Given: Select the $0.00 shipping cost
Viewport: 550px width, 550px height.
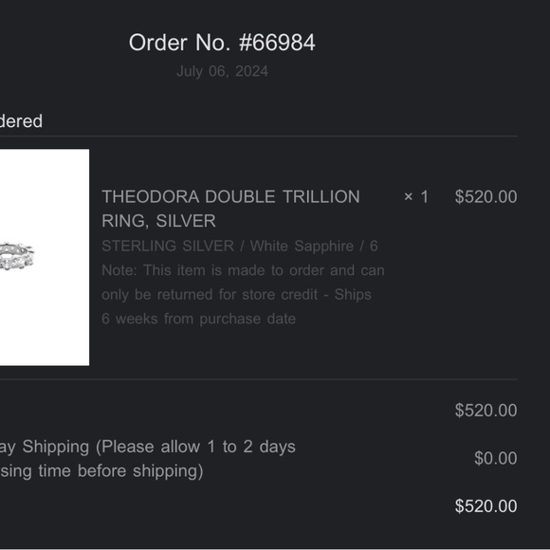Looking at the screenshot, I should [x=496, y=458].
